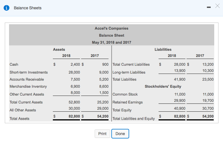
Task: Click the 2018 Cash value 2,400
Action: [75, 64]
